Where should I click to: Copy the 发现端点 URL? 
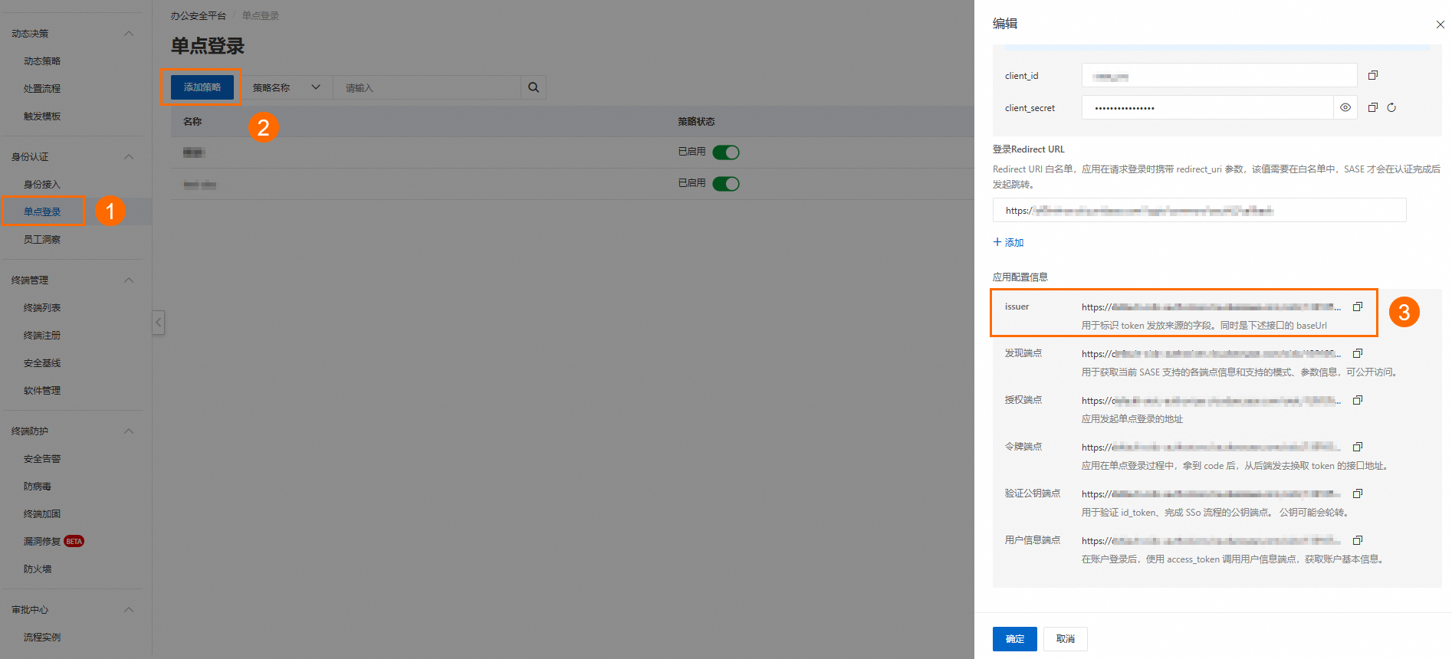pyautogui.click(x=1358, y=353)
